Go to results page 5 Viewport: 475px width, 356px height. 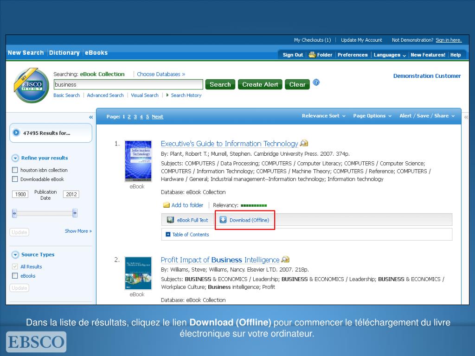148,116
